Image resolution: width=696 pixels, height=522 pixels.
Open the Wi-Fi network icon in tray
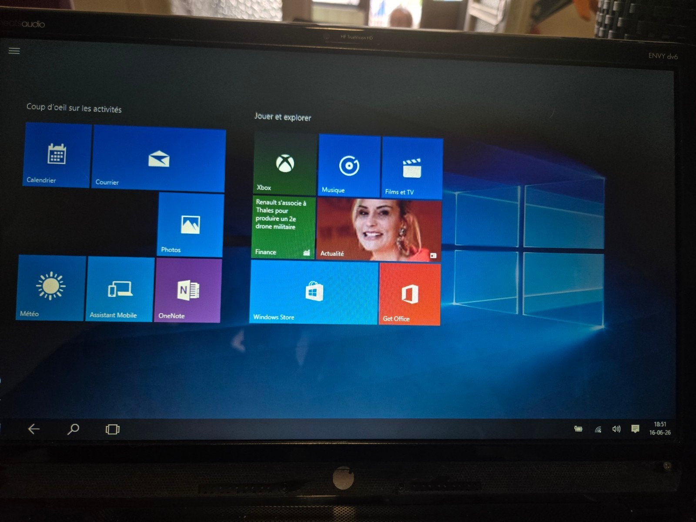tap(598, 429)
